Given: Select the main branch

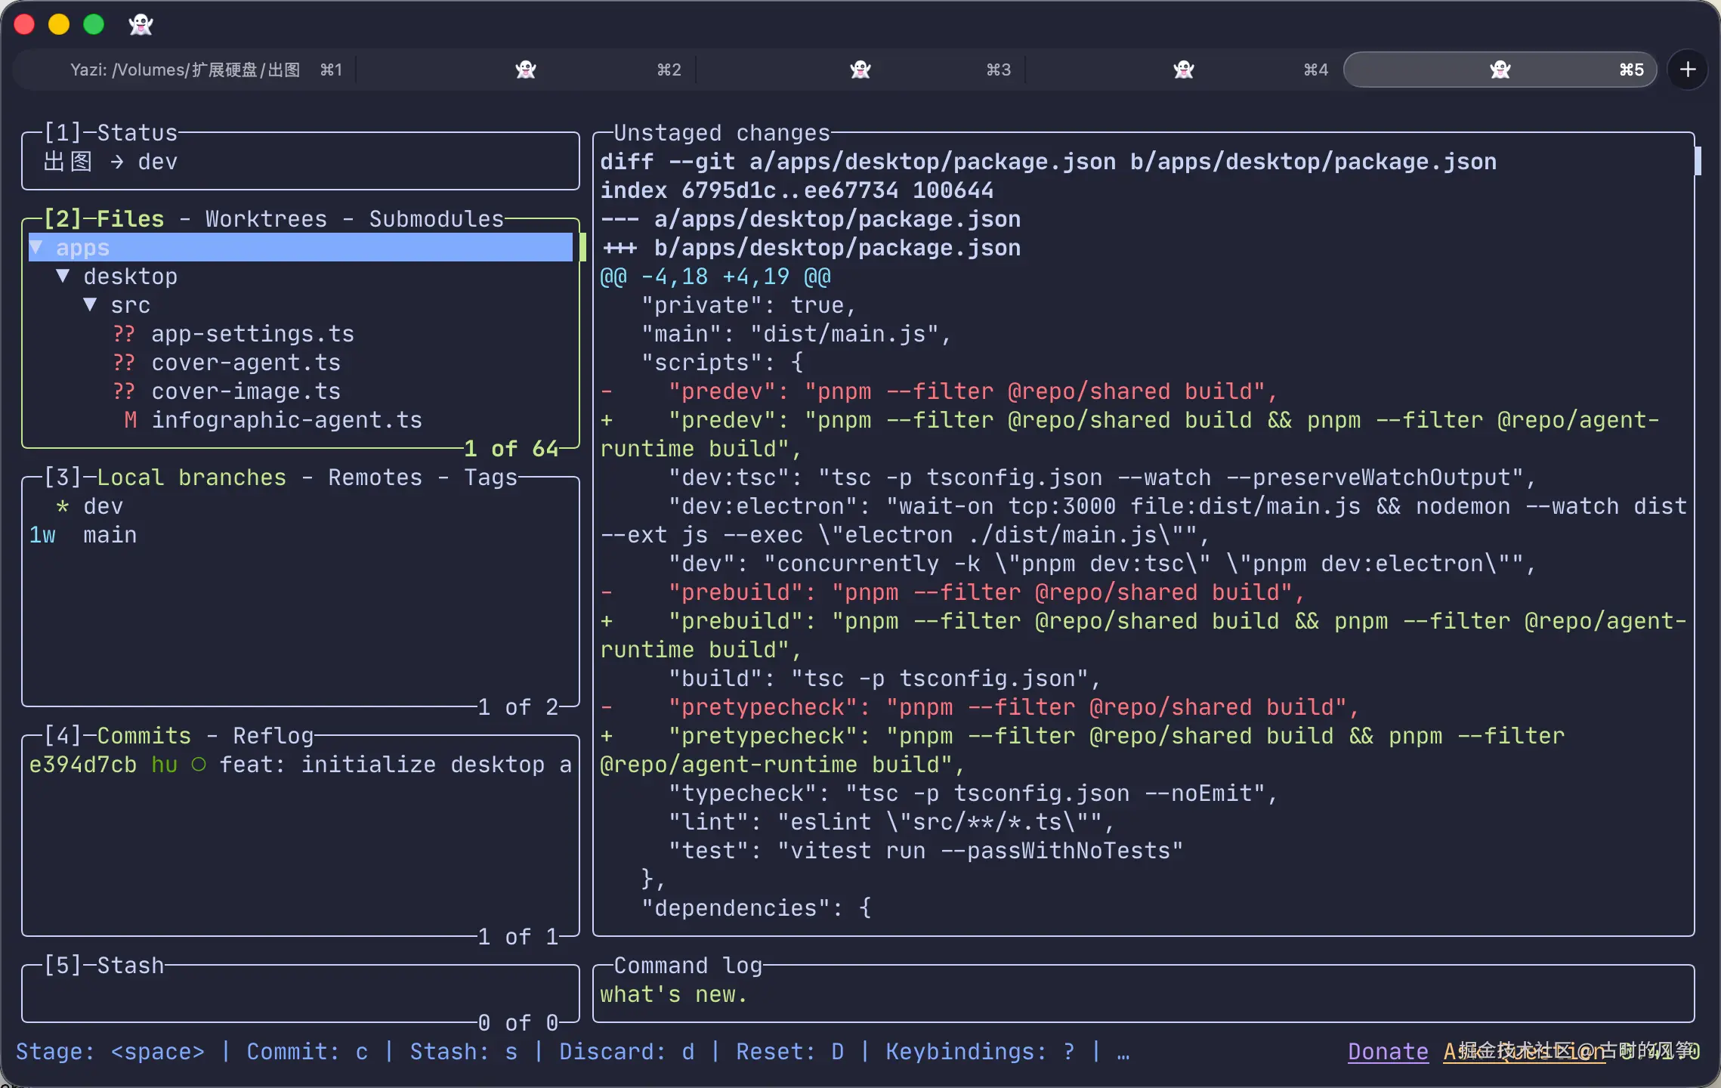Looking at the screenshot, I should click(110, 535).
